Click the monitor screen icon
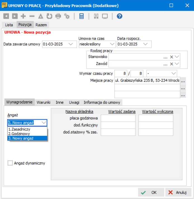The width and height of the screenshot is (194, 199). (x=105, y=16)
